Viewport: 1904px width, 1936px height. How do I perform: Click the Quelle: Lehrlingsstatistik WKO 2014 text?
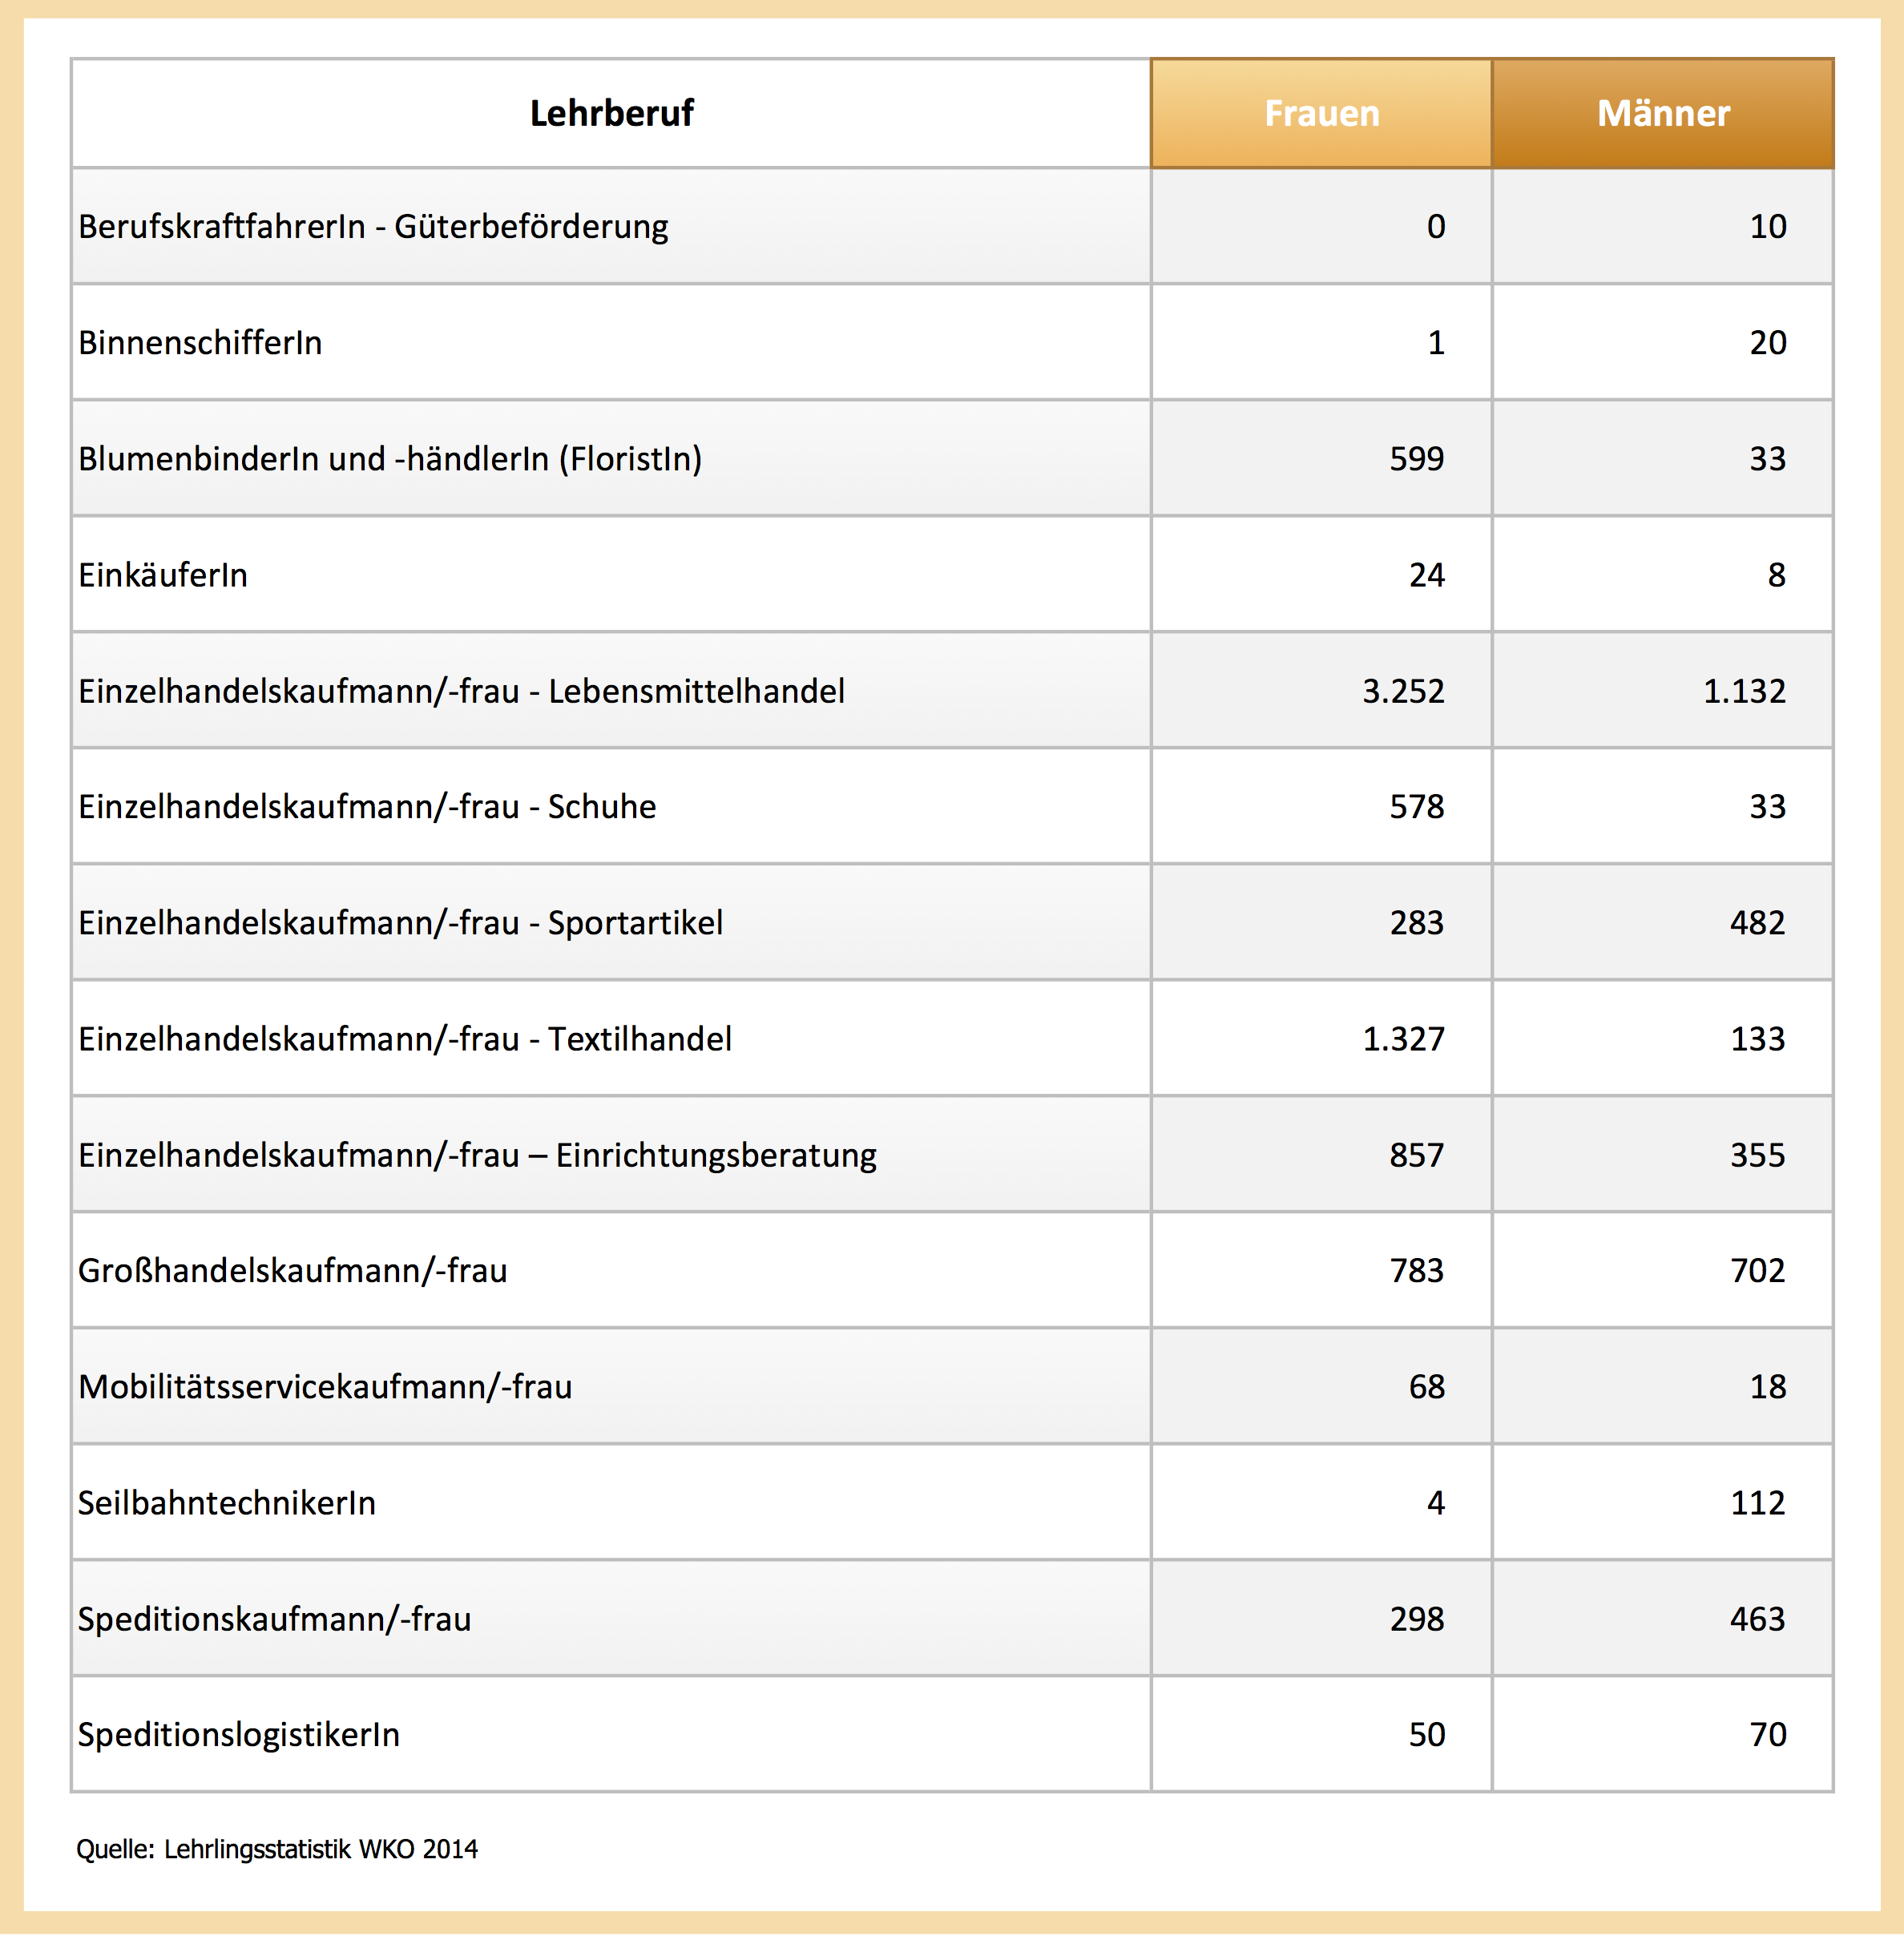click(x=277, y=1849)
